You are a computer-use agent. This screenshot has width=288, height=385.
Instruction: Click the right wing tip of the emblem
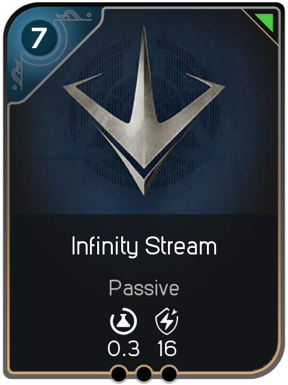tap(220, 87)
